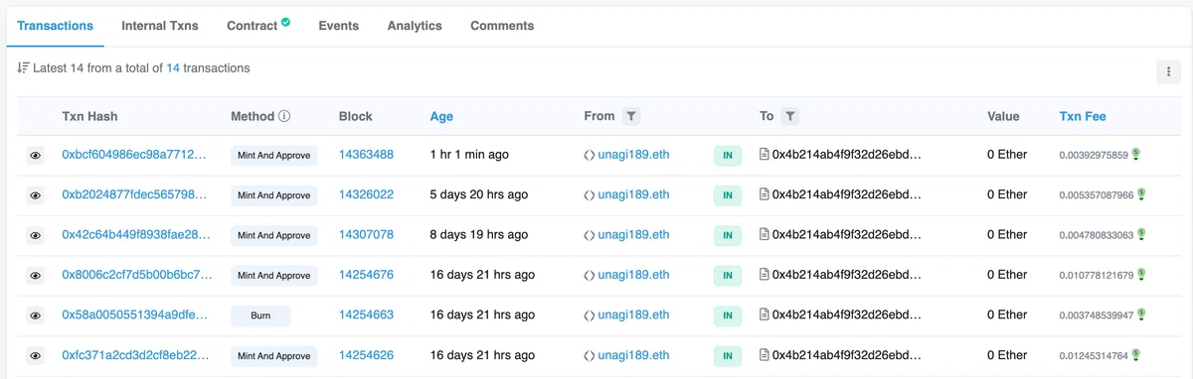This screenshot has height=379, width=1193.
Task: Click eye icon for transaction 0xb2024877fdec565798
Action: tap(35, 195)
